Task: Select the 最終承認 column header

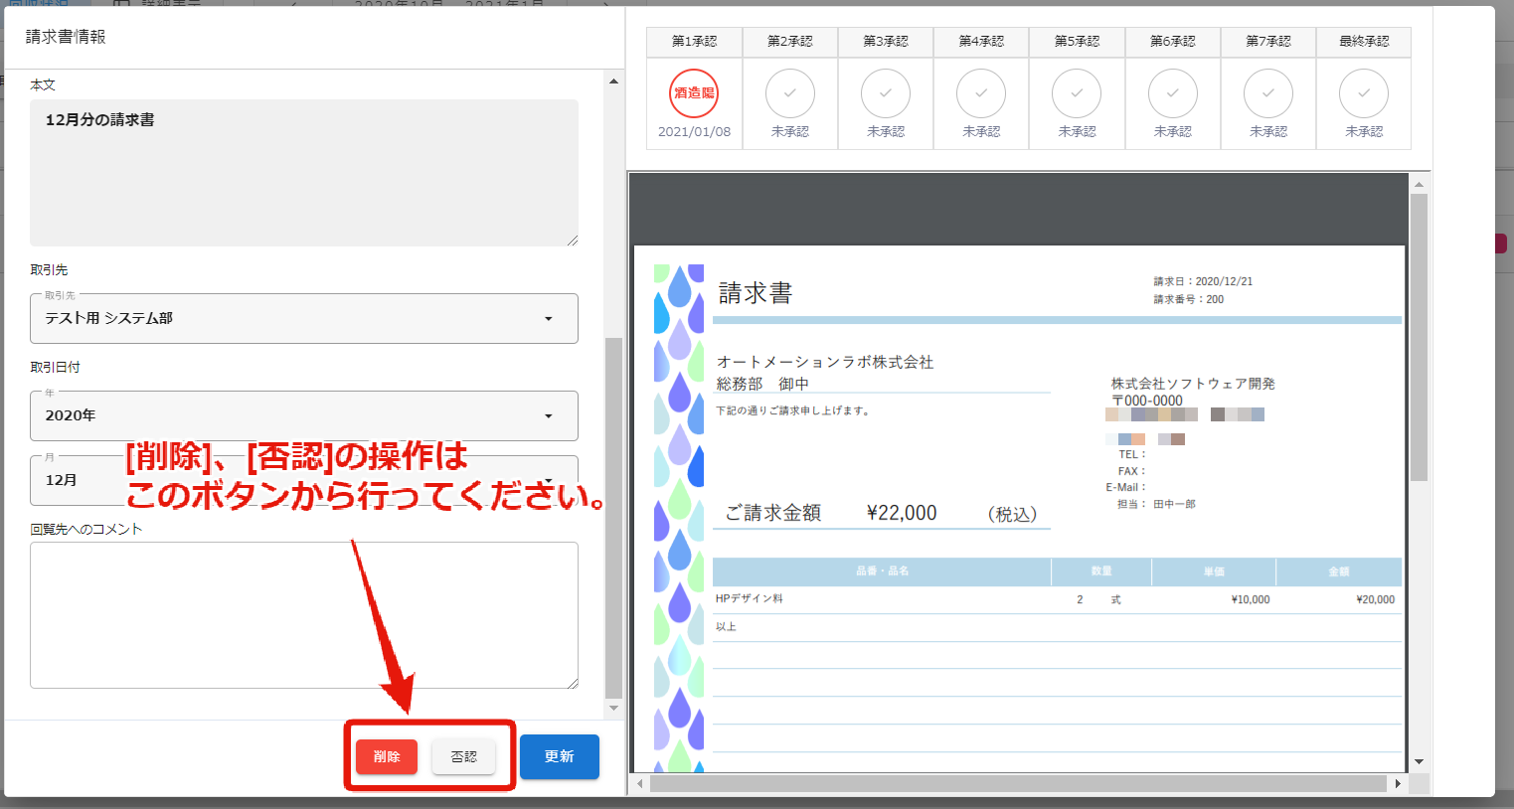Action: pos(1364,42)
